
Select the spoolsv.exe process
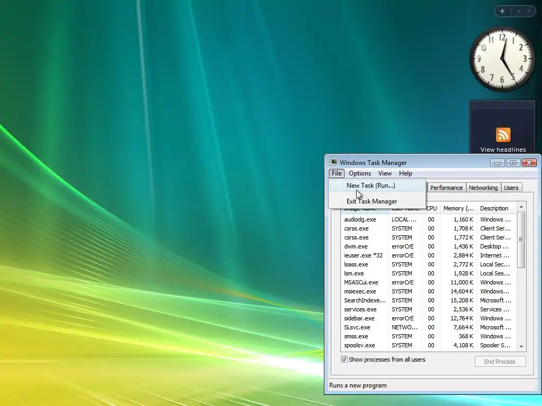pos(429,345)
